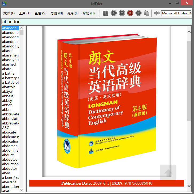Select 'abasement' in the word list
Screen dimensions: 194x194
pyautogui.click(x=11, y=55)
